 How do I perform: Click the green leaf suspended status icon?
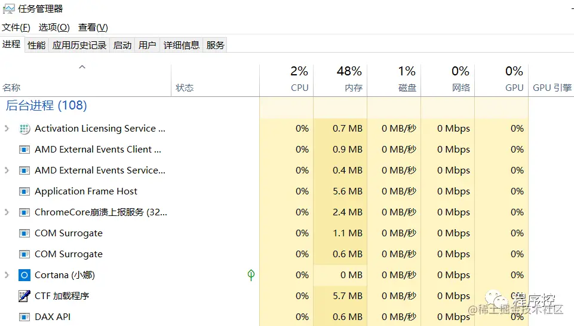point(251,275)
